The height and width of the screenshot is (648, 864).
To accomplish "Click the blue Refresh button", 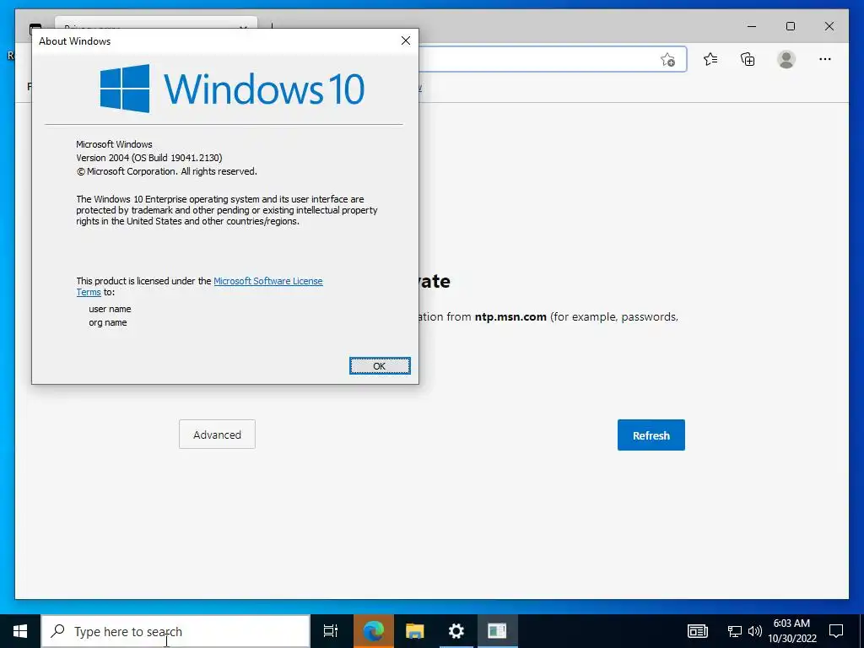I will 651,435.
